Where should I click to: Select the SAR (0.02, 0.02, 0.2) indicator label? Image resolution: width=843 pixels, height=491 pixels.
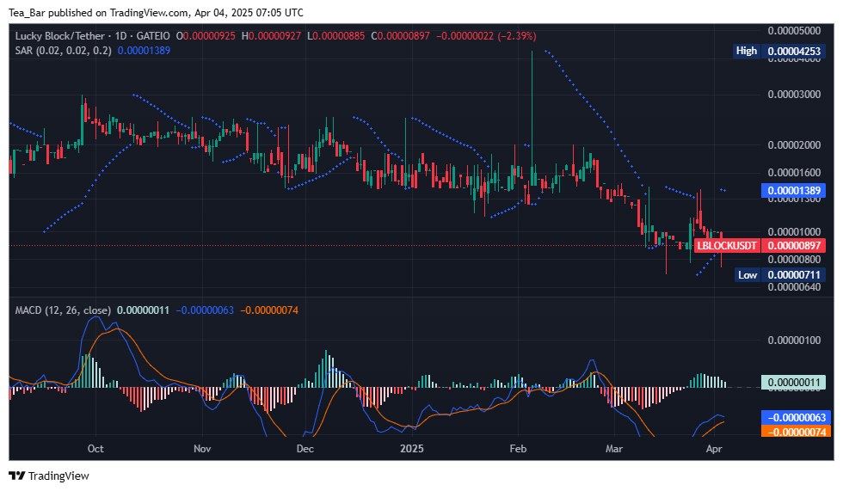pyautogui.click(x=63, y=51)
